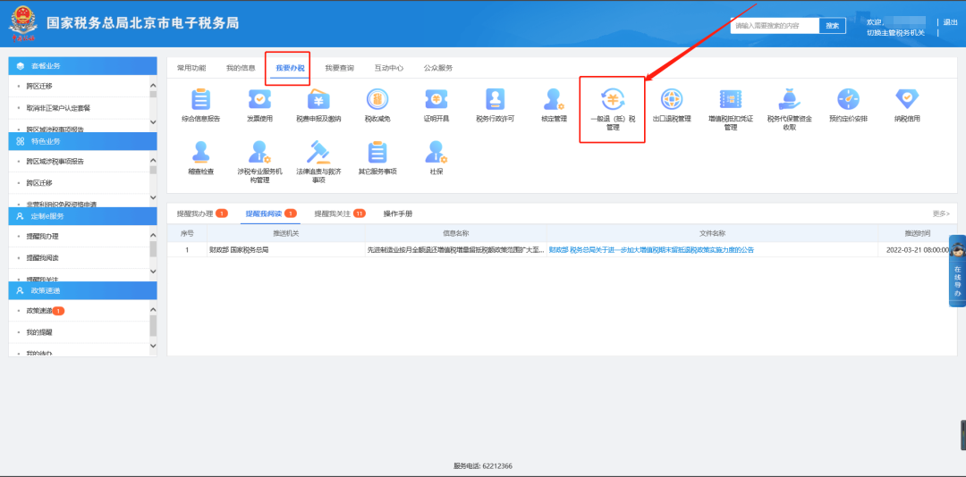Click the 政策速递 section header
The height and width of the screenshot is (477, 966).
(x=82, y=290)
